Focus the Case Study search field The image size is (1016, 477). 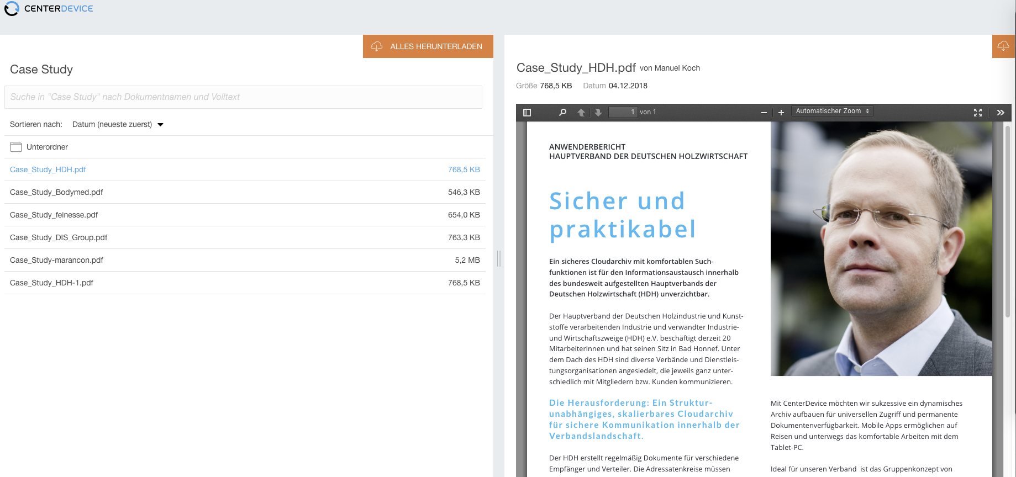[243, 97]
